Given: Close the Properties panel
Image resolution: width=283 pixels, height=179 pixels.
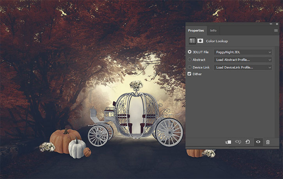Looking at the screenshot, I should (277, 24).
